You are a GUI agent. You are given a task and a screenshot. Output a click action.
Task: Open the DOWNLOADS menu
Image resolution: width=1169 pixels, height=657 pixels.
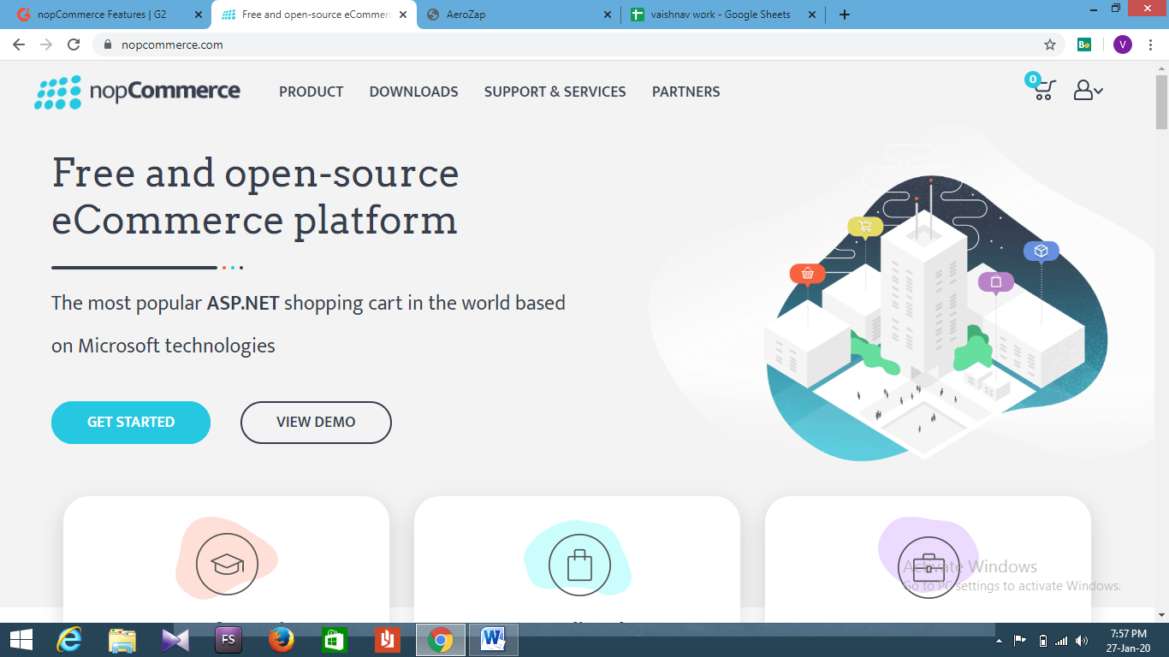pyautogui.click(x=414, y=92)
